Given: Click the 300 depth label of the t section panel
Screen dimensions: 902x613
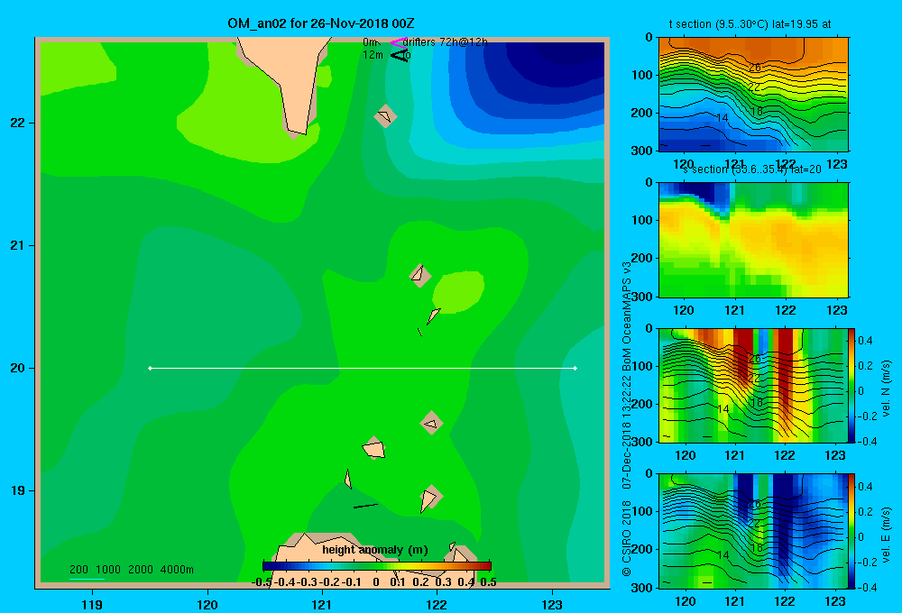Looking at the screenshot, I should [642, 151].
